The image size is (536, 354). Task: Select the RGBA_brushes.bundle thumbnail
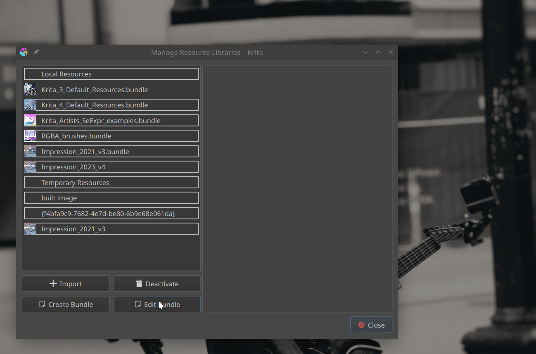(30, 136)
